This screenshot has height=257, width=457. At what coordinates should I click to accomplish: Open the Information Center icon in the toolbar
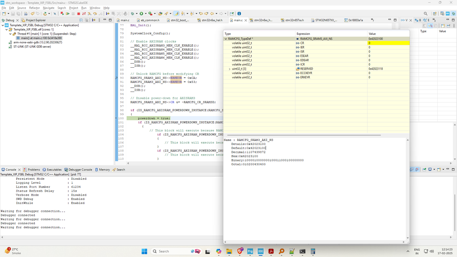(239, 14)
